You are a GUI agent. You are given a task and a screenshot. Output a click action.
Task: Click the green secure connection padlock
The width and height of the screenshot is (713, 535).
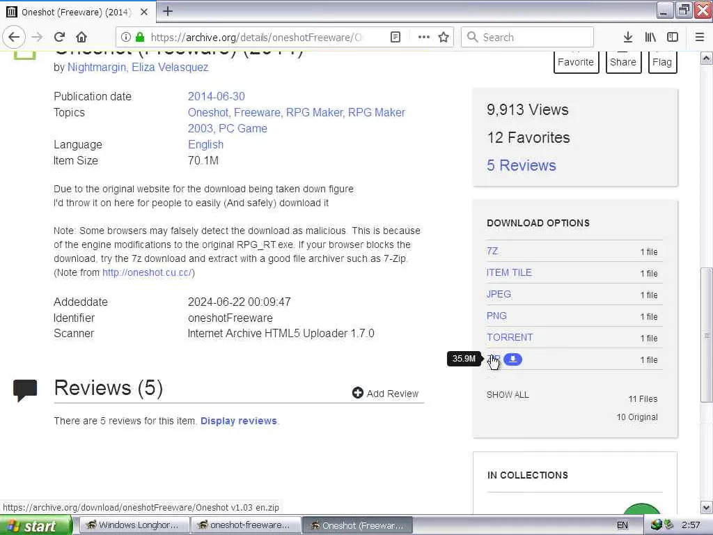tap(139, 37)
